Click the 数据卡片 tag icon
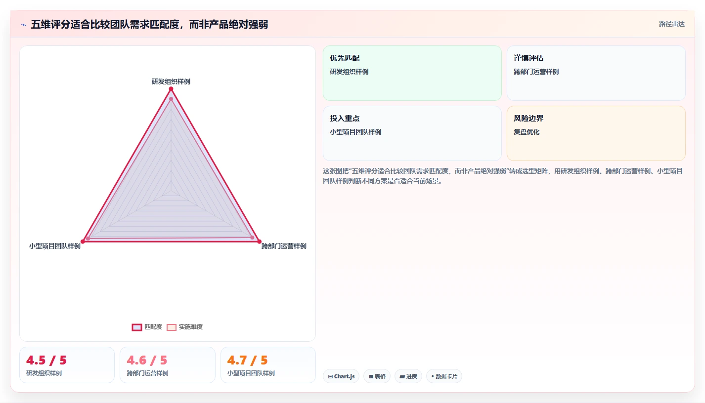The image size is (705, 403). coord(433,376)
